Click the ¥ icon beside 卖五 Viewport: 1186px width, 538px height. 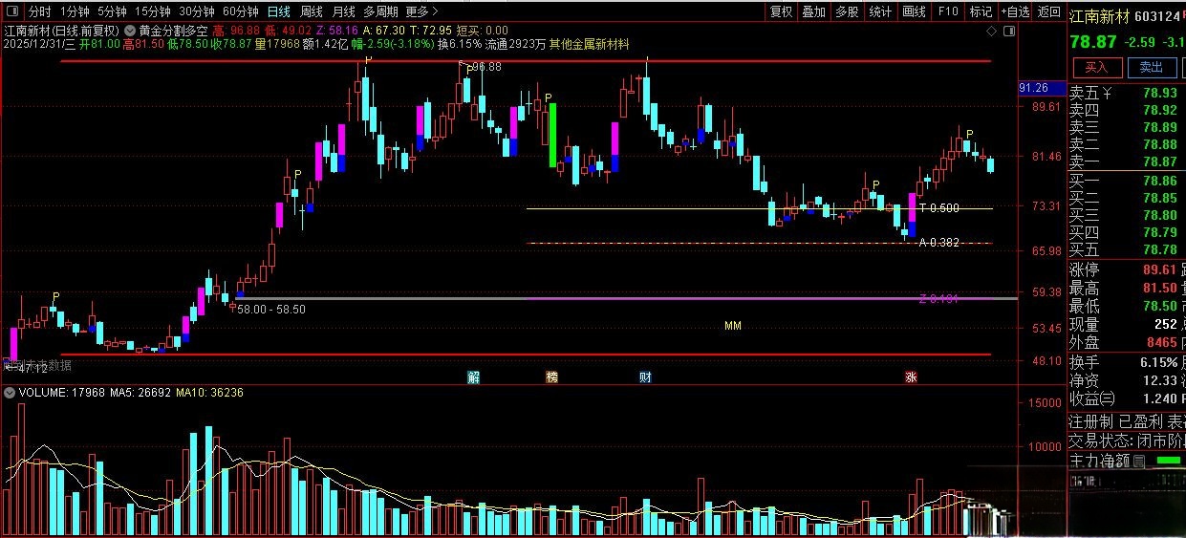pos(1107,93)
